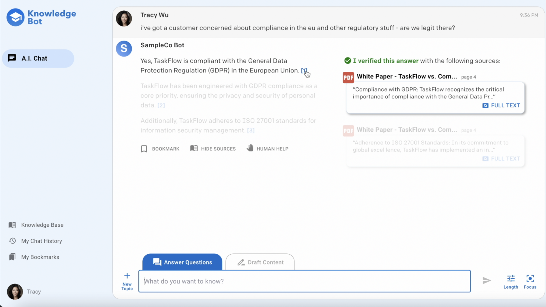Click the green verified checkmark icon
The width and height of the screenshot is (546, 307).
tap(348, 61)
